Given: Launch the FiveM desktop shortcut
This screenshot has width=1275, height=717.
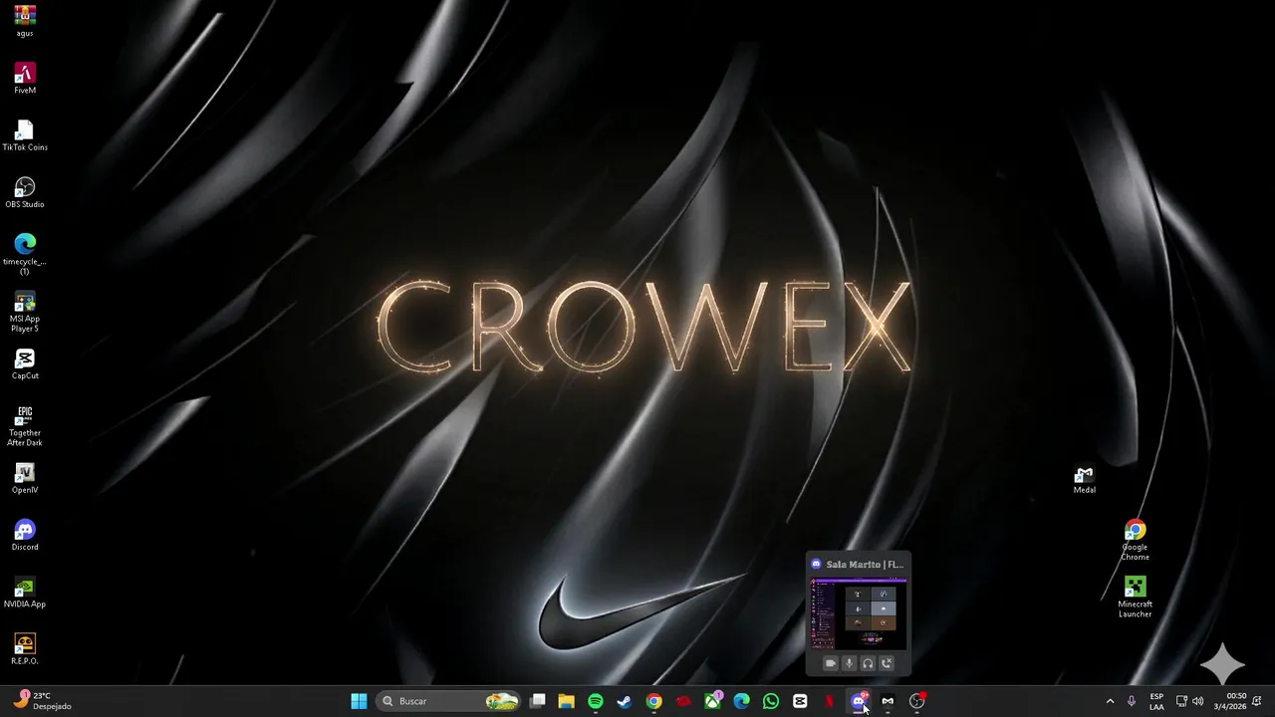Looking at the screenshot, I should (x=25, y=78).
